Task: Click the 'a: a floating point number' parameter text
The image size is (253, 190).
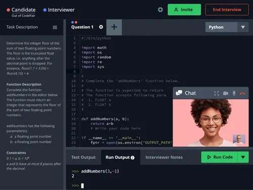Action: [x=31, y=136]
